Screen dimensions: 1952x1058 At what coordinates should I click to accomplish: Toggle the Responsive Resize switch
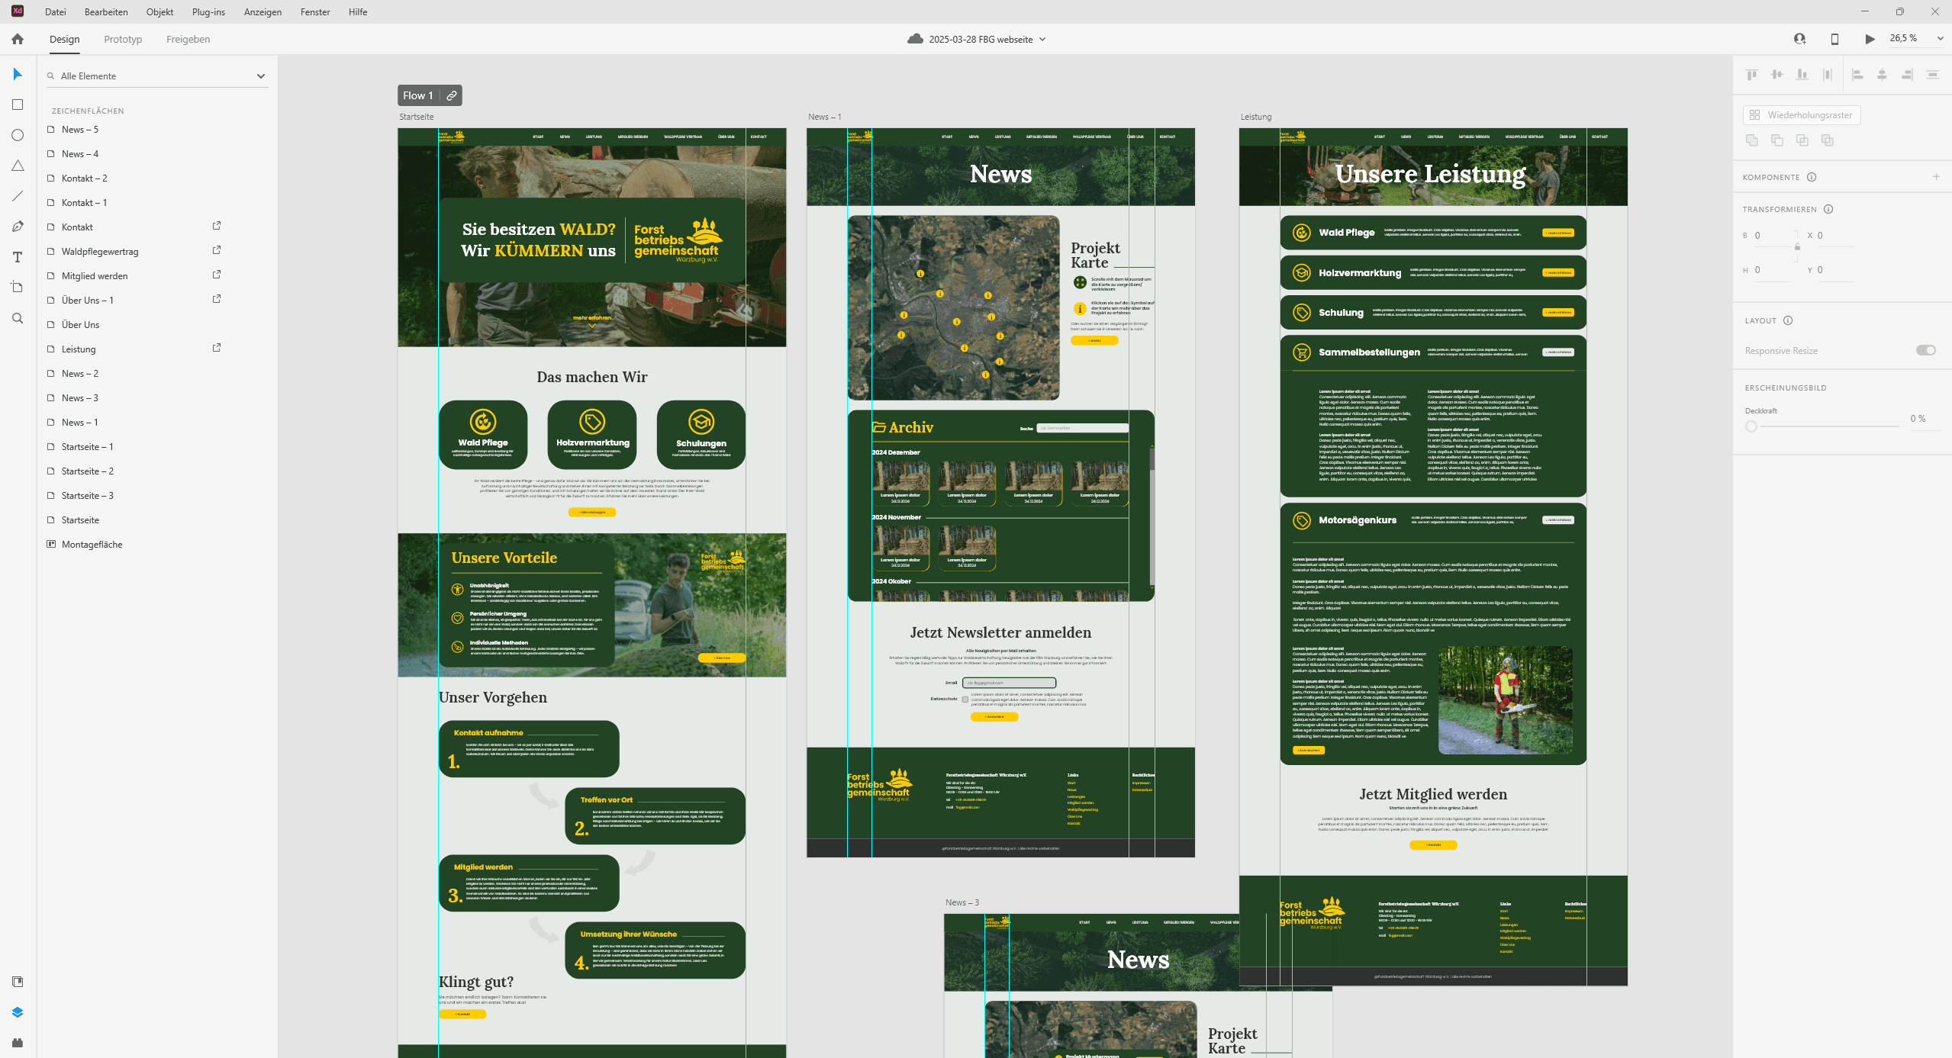tap(1925, 350)
